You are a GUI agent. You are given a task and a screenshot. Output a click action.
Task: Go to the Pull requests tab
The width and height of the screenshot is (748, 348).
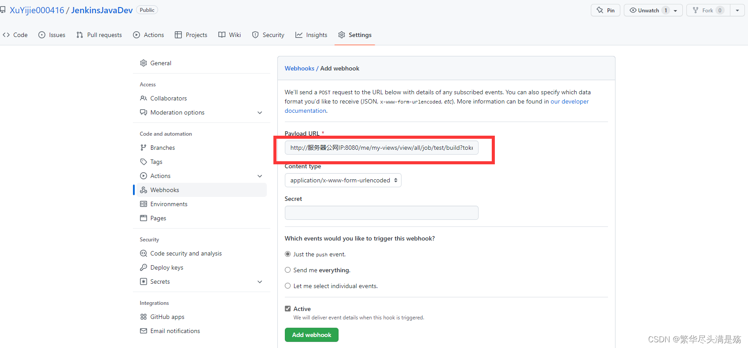pyautogui.click(x=99, y=35)
